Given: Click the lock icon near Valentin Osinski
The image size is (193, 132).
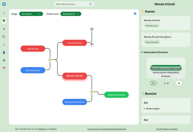Looking at the screenshot, I should coord(92,92).
